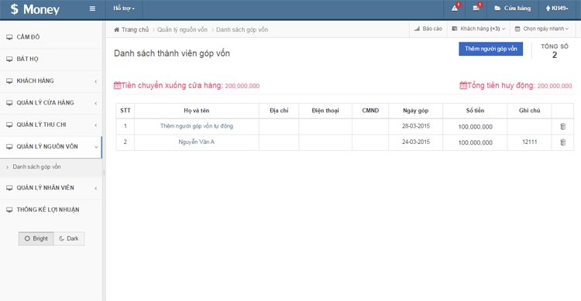Open the messages list notification icon
This screenshot has height=301, width=581.
coord(476,9)
